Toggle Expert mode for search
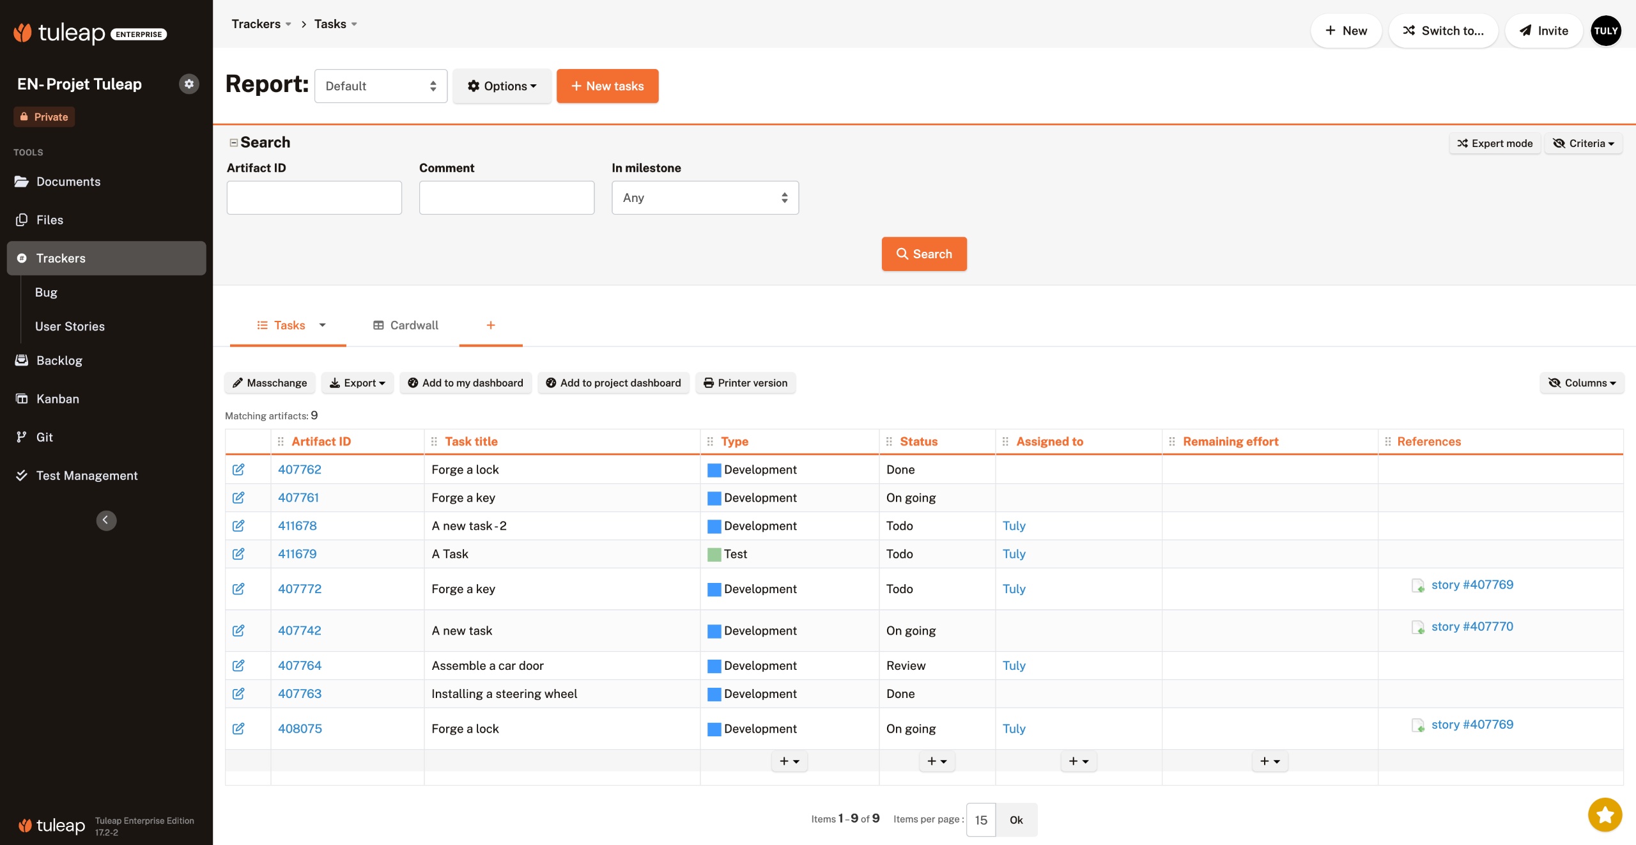 [x=1495, y=143]
